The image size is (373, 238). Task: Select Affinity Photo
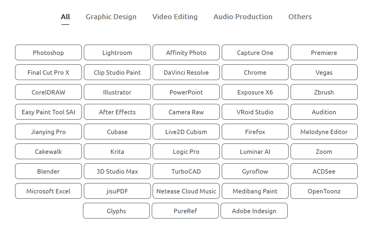[x=186, y=53]
